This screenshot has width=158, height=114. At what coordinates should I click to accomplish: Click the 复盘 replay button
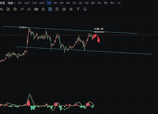coord(2,3)
